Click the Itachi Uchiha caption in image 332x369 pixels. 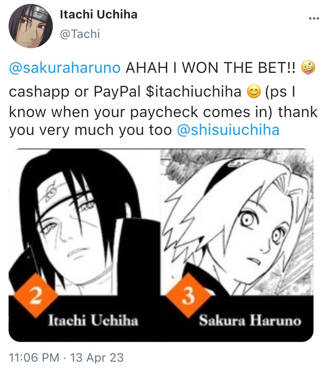click(93, 321)
